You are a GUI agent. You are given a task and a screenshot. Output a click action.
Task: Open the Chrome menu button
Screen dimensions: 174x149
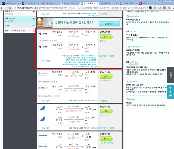point(173,8)
